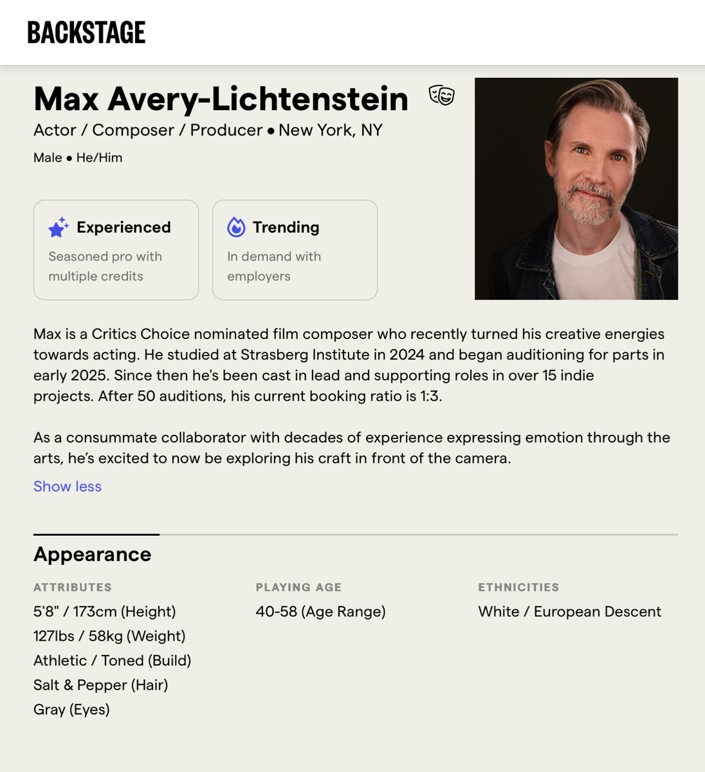705x772 pixels.
Task: Select the Appearance section tab
Action: point(93,554)
